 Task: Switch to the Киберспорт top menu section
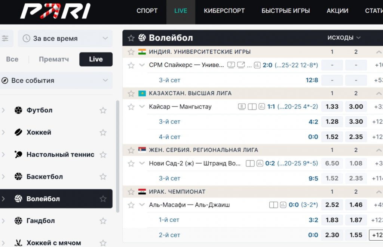pyautogui.click(x=223, y=11)
